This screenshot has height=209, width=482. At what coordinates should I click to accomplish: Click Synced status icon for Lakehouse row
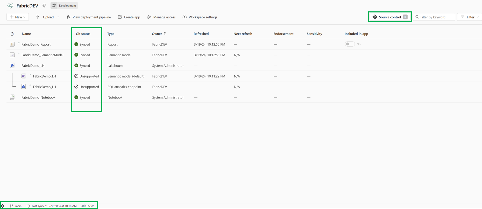pos(76,65)
